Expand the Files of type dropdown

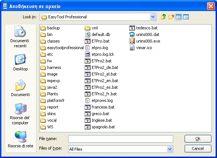coord(170,149)
